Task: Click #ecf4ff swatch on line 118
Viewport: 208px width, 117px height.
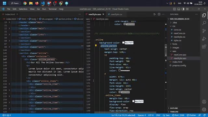Action: [x=123, y=43]
